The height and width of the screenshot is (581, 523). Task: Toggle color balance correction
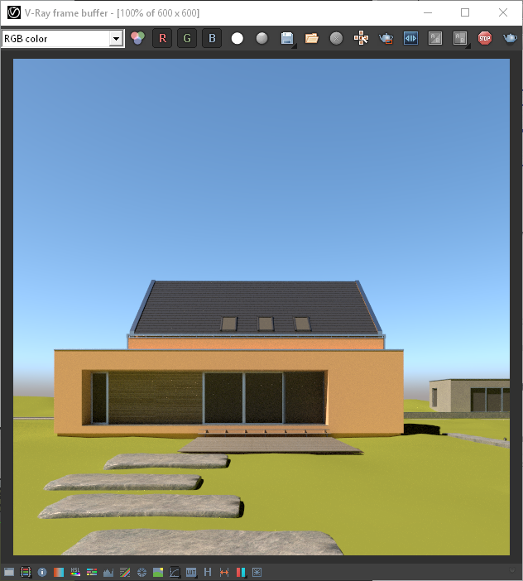coord(92,572)
